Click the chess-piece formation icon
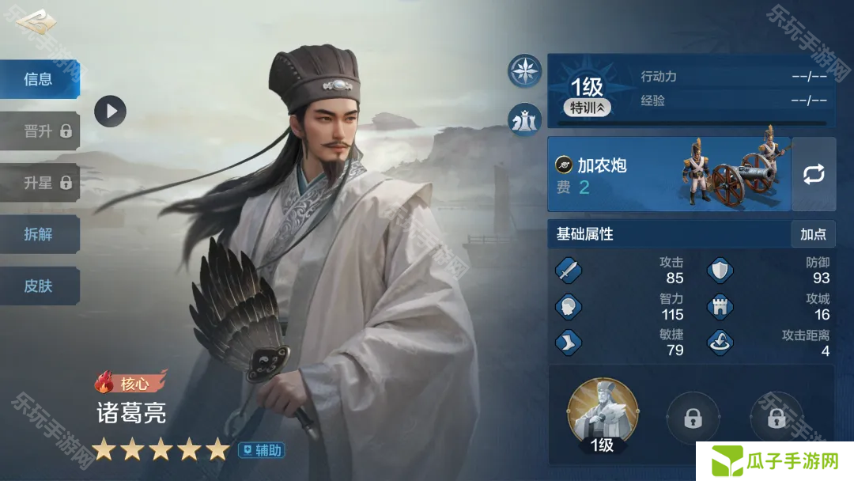 [x=524, y=119]
